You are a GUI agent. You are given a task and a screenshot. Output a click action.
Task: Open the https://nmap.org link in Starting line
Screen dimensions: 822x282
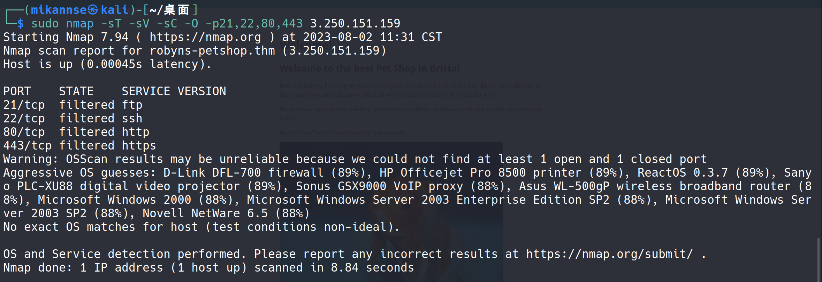click(x=205, y=37)
